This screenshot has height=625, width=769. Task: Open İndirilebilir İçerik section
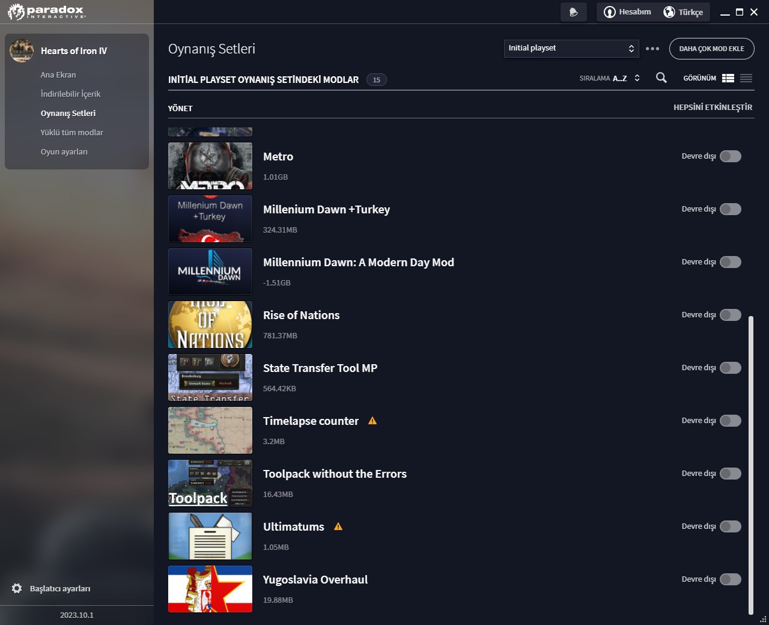[x=70, y=94]
